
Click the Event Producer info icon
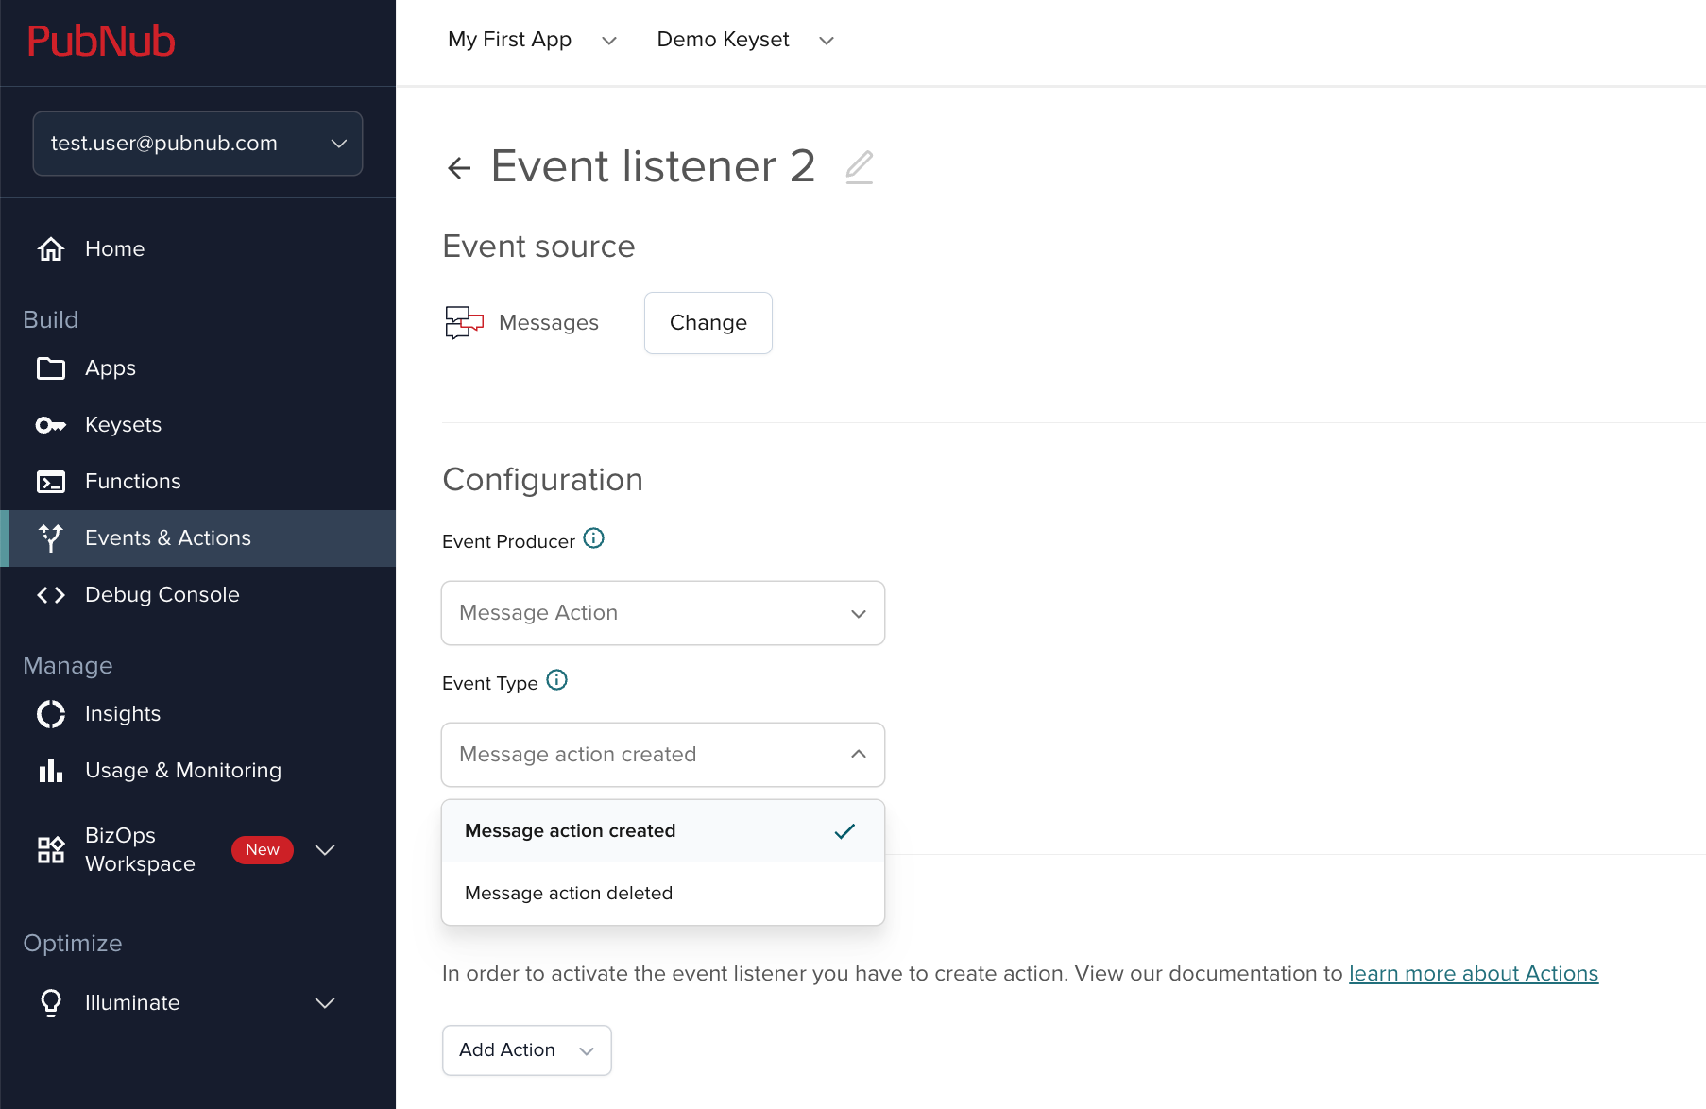(593, 538)
